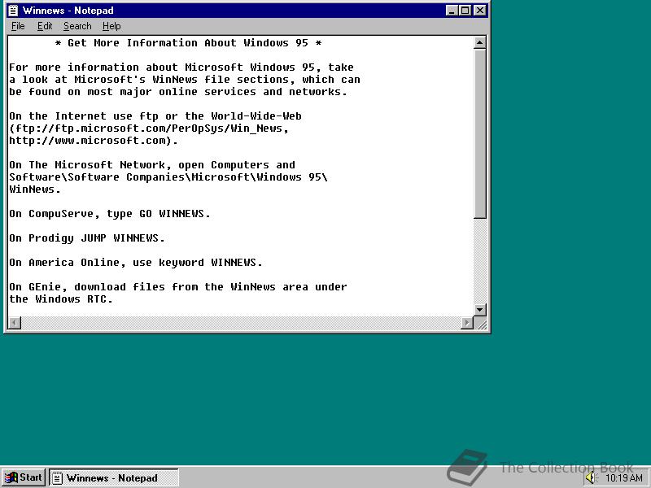Viewport: 651px width, 488px height.
Task: Click the horizontal scrollbar right arrow
Action: (x=467, y=323)
